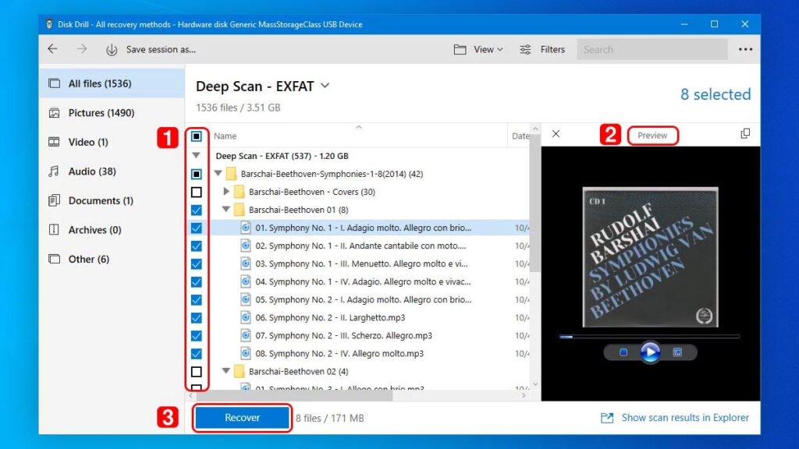The width and height of the screenshot is (799, 449).
Task: Collapse Barschai-Beethoven 02 (4) folder
Action: (225, 371)
